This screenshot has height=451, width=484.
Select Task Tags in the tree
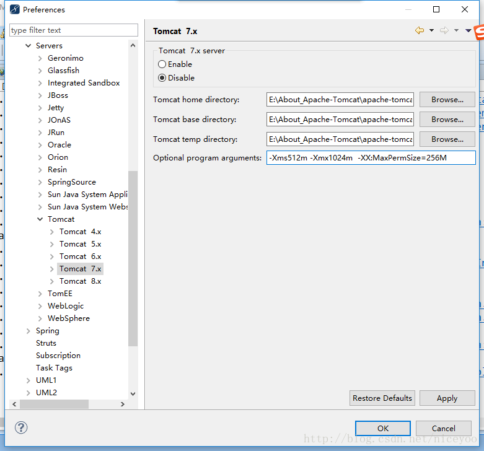point(54,368)
